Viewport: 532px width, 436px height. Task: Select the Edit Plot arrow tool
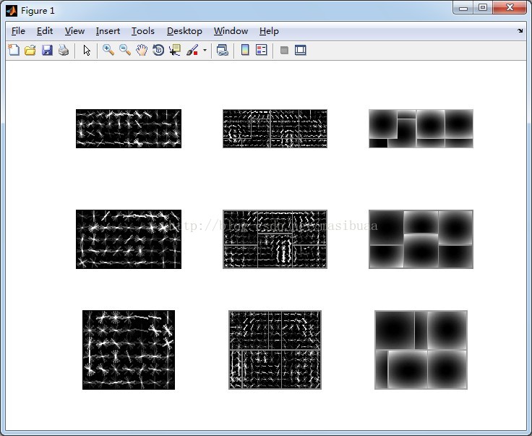click(87, 50)
